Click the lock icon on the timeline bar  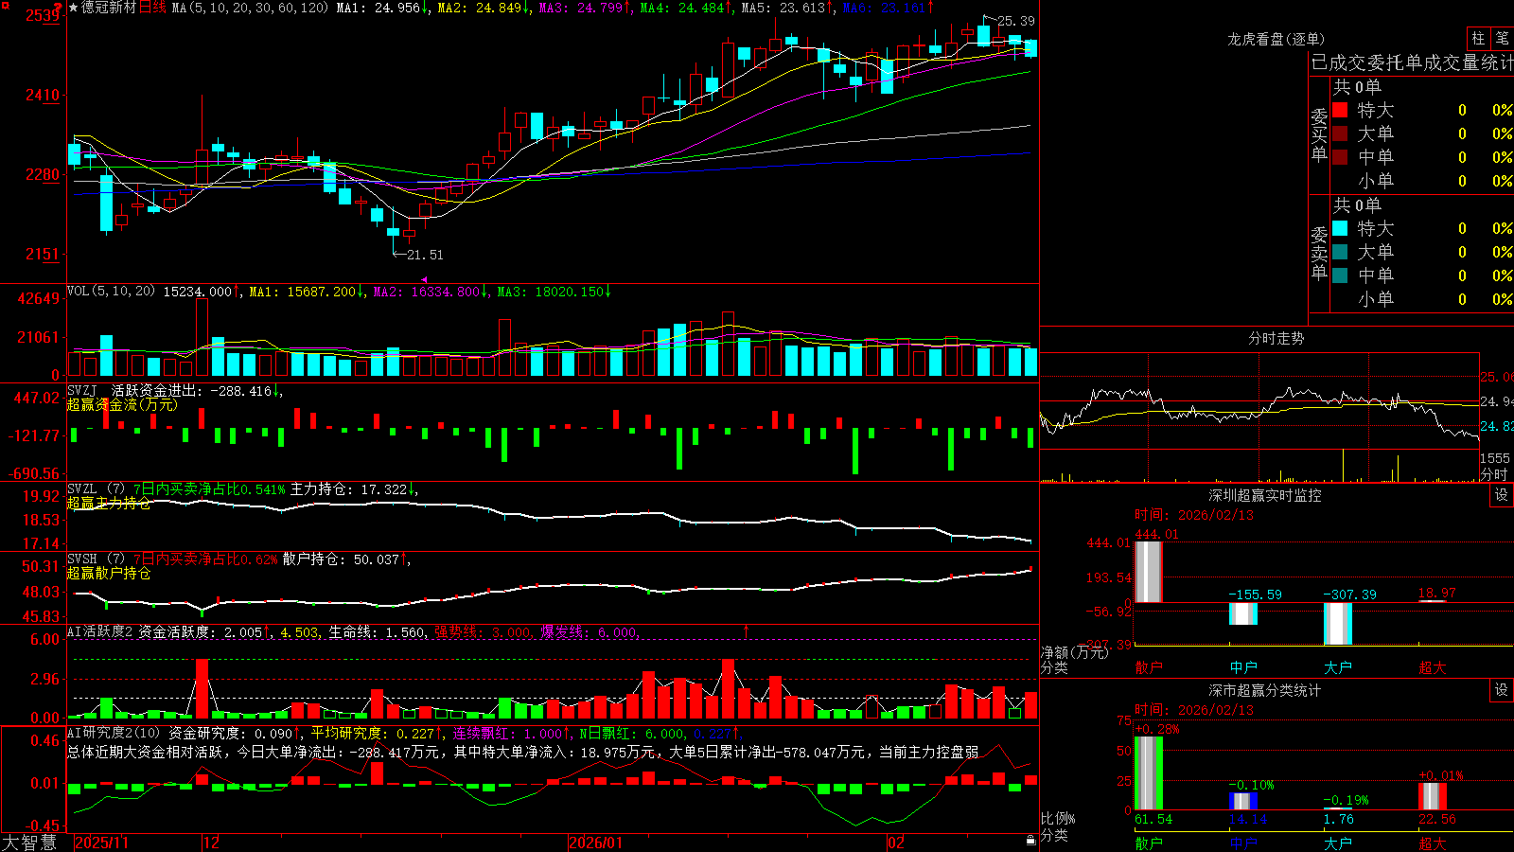coord(1031,841)
